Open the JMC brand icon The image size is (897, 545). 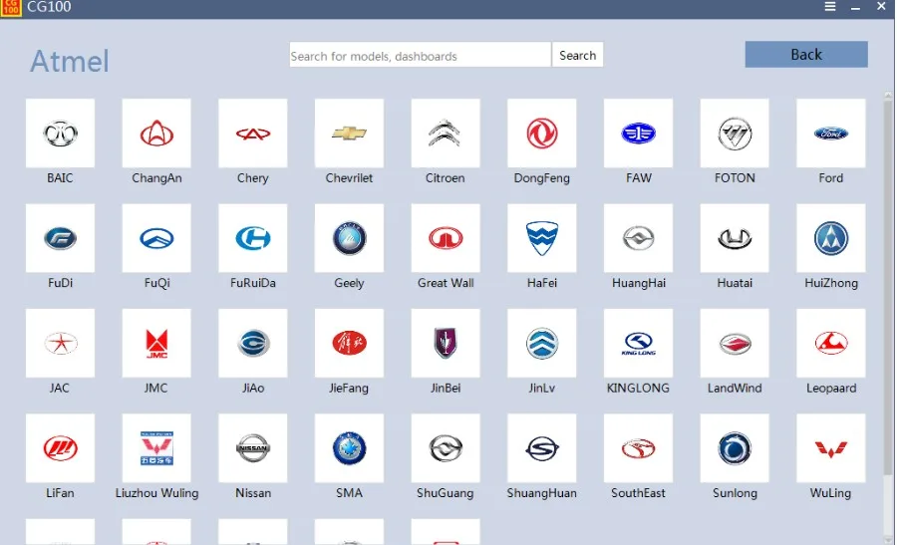coord(156,343)
